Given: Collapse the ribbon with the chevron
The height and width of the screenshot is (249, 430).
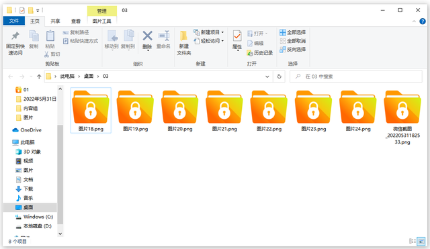Looking at the screenshot, I should 414,21.
